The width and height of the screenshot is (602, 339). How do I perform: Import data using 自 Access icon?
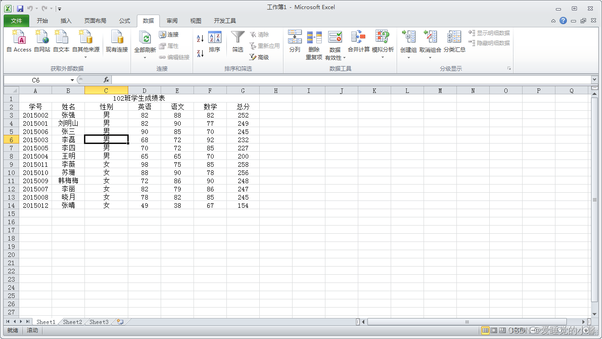tap(19, 41)
